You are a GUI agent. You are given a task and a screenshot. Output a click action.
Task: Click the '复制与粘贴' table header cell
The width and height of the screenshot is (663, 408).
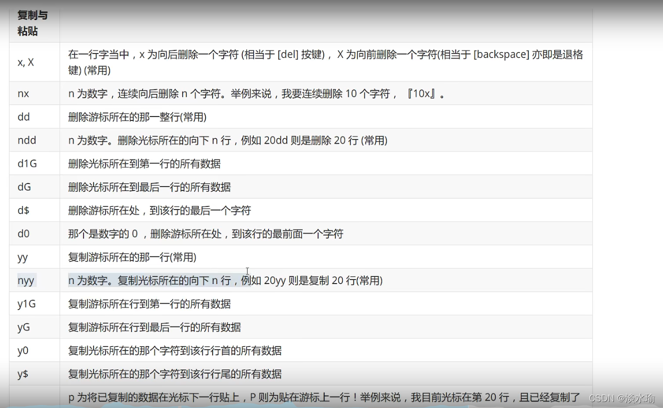pos(35,23)
